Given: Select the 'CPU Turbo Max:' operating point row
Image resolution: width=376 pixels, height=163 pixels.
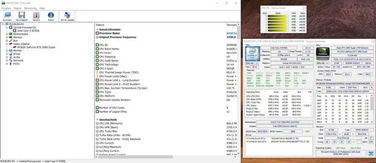Looking at the screenshot, I should 165,131.
